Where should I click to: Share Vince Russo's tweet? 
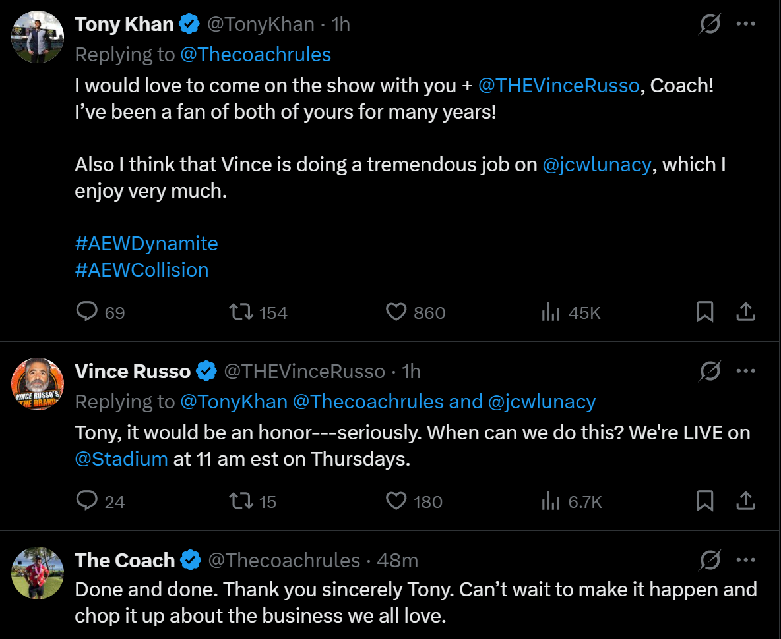coord(745,501)
